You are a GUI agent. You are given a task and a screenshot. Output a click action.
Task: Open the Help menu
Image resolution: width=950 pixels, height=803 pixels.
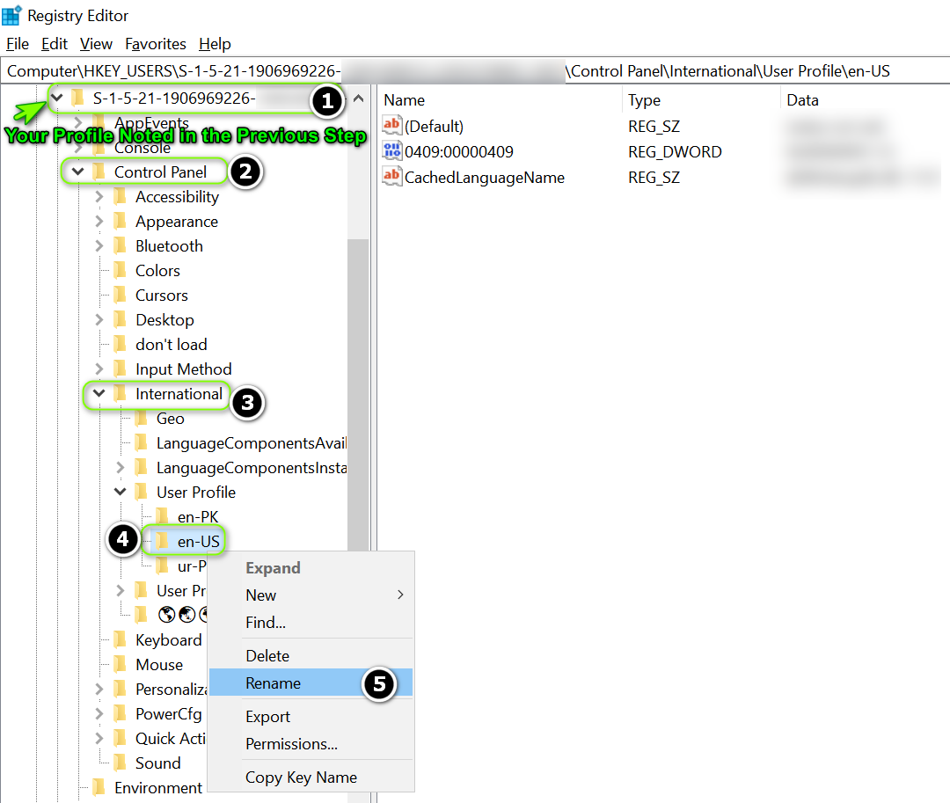pos(215,44)
